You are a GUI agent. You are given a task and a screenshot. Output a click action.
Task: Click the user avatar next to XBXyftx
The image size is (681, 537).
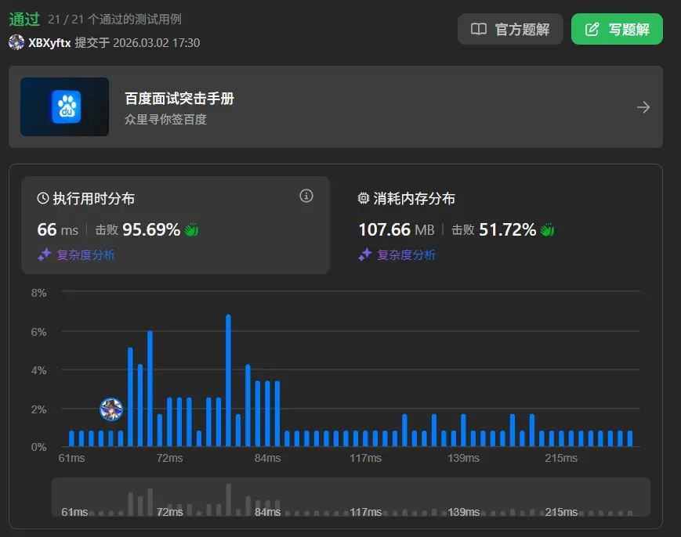(x=16, y=42)
